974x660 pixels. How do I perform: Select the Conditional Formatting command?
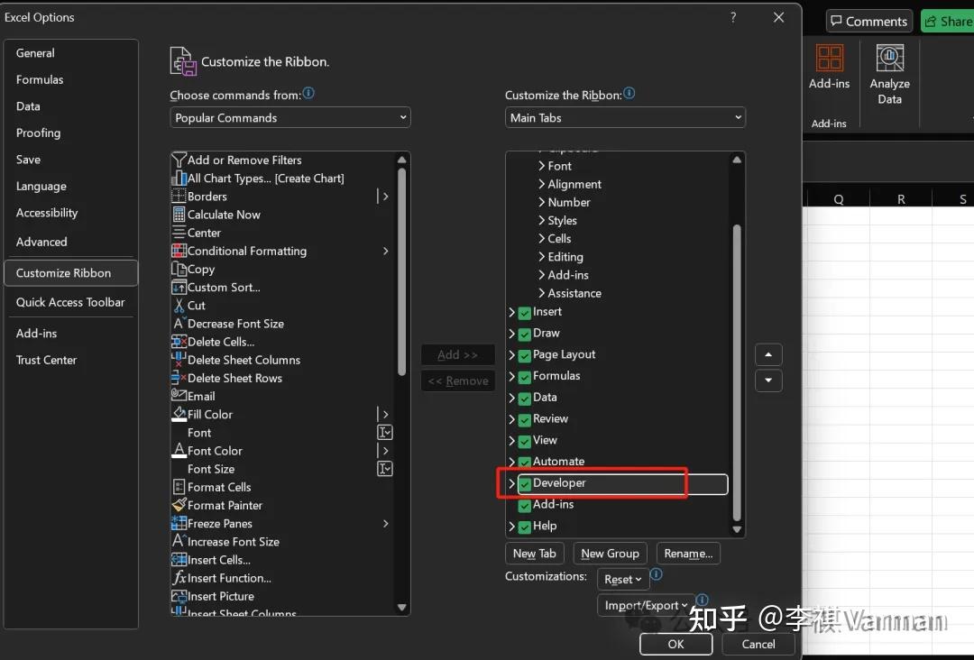click(246, 251)
